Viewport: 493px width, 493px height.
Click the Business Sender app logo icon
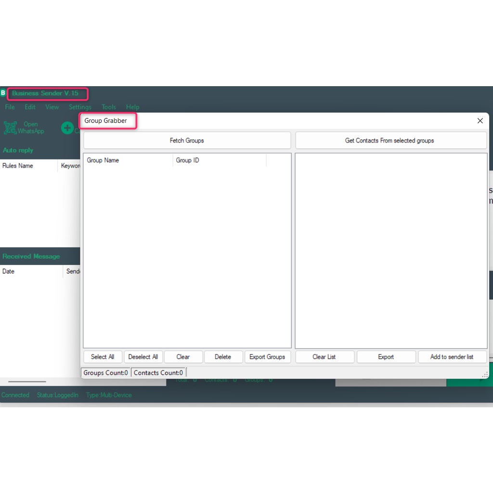click(x=3, y=93)
